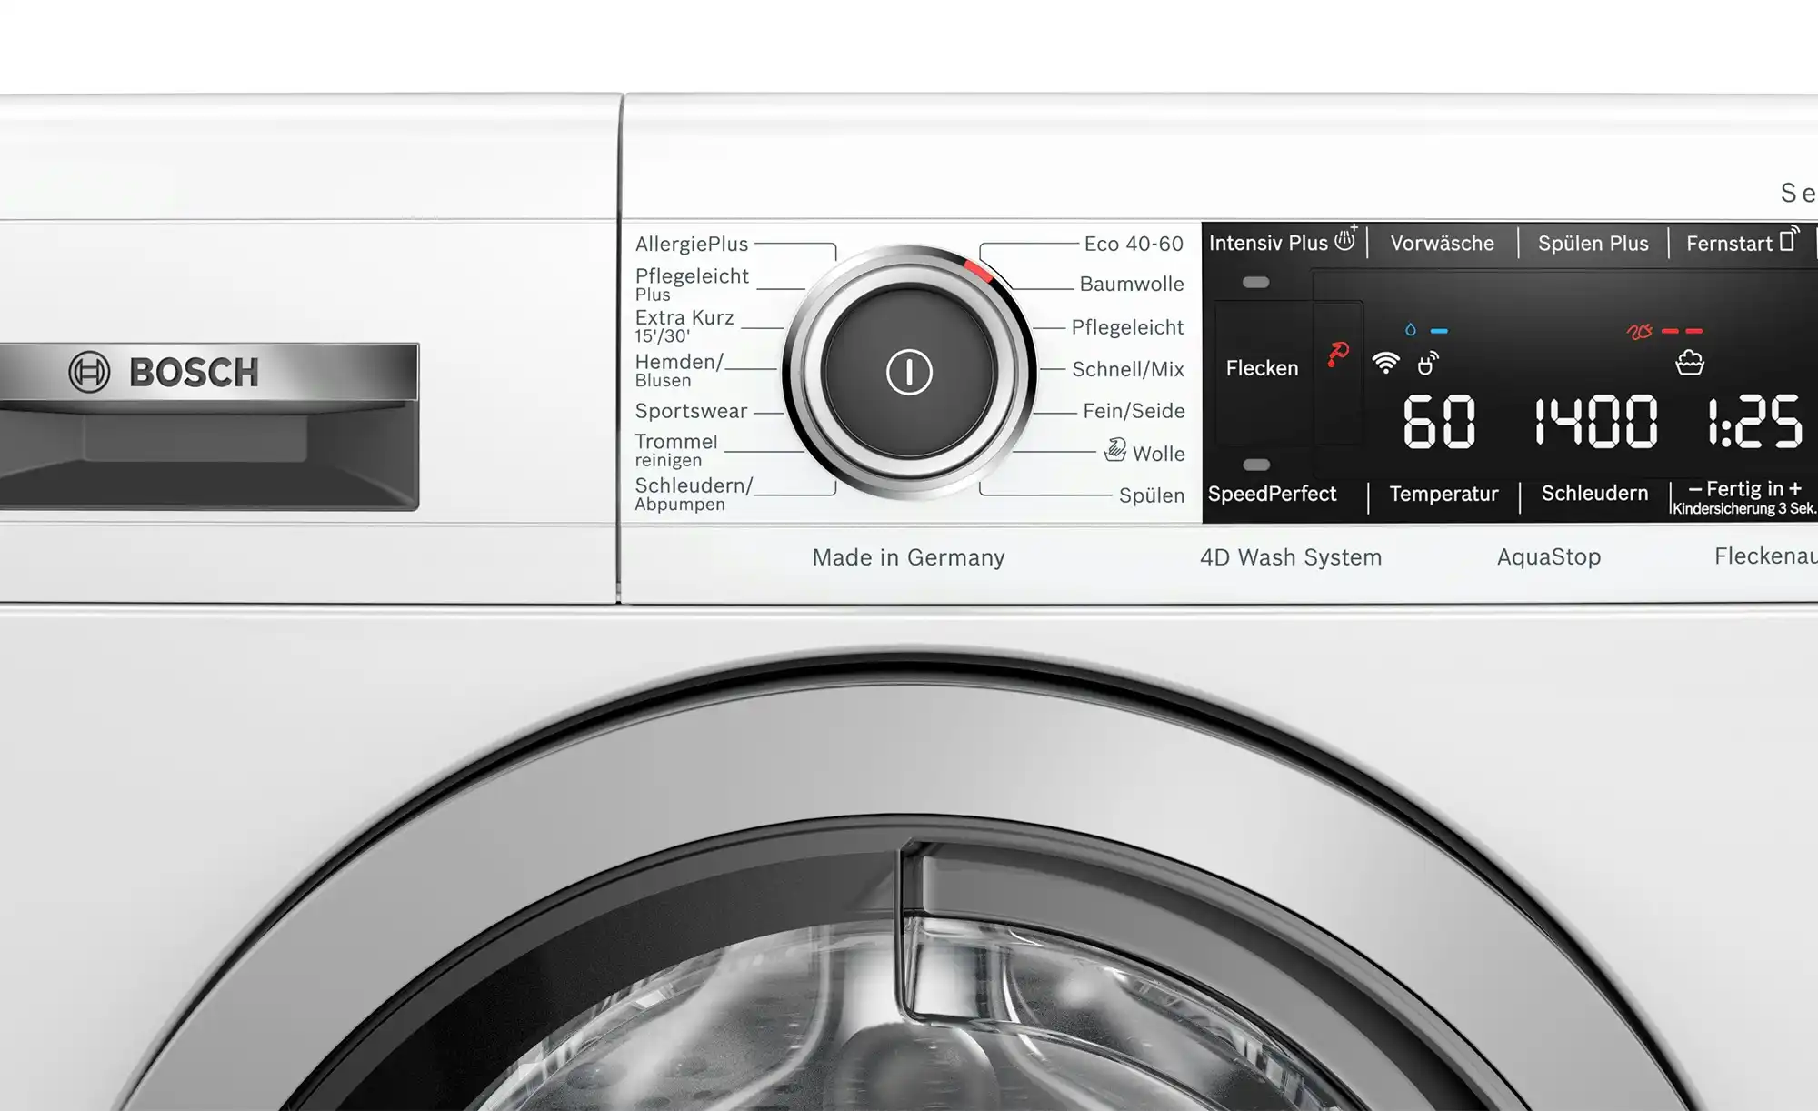
Task: Tap the Made in Germany label
Action: [x=908, y=557]
